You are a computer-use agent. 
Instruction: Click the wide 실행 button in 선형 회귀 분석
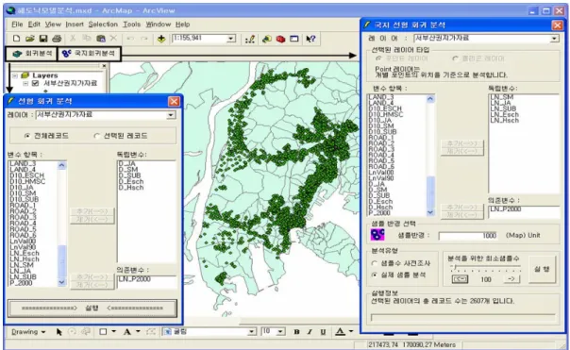(92, 308)
